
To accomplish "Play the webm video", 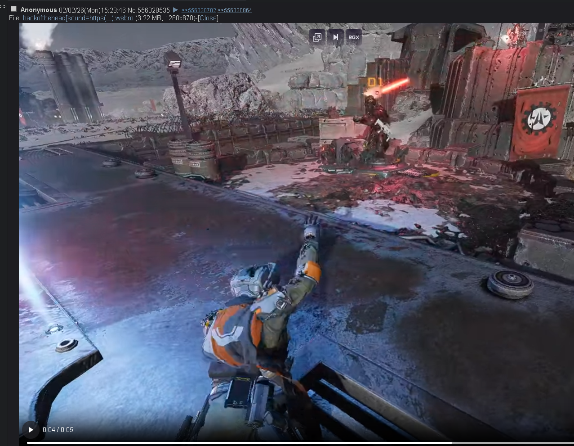I will click(31, 430).
